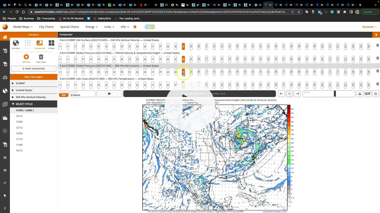Download the current map image
The image size is (380, 213).
[x=360, y=94]
